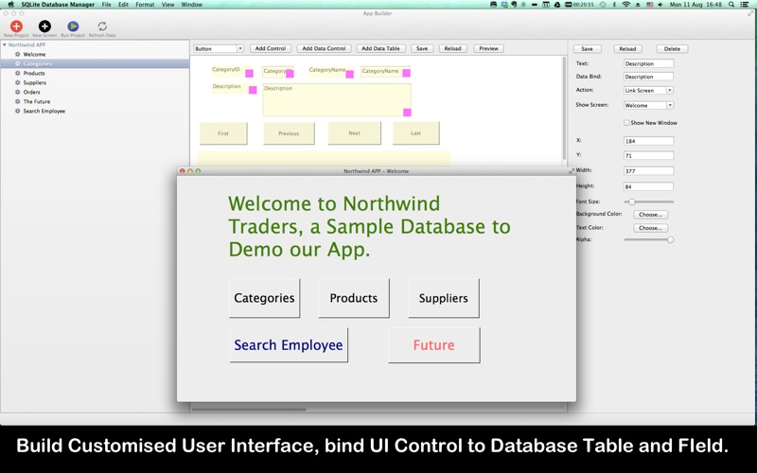Screen dimensions: 757x473
Task: Open the Format menu
Action: (x=145, y=5)
